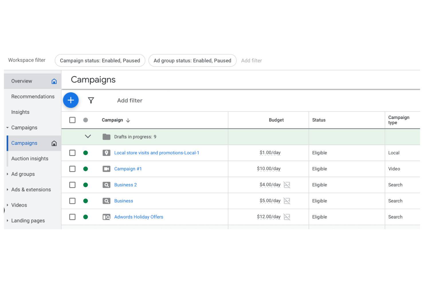This screenshot has width=424, height=283.
Task: Click the location pin icon on Local campaign
Action: pos(106,153)
